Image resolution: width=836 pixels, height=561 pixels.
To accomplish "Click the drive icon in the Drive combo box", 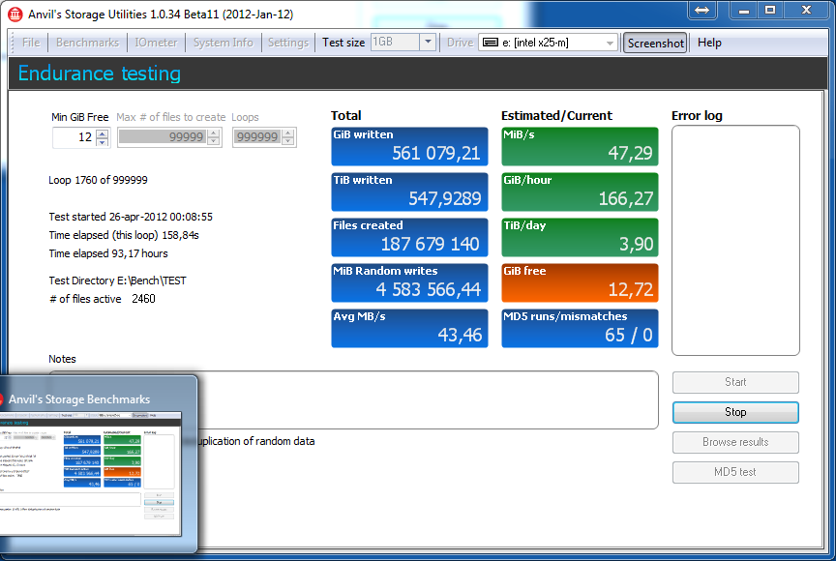I will coord(490,43).
